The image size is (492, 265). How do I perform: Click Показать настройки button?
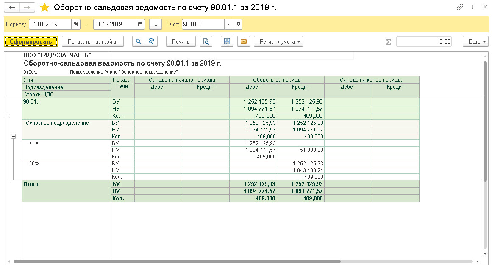(x=92, y=41)
